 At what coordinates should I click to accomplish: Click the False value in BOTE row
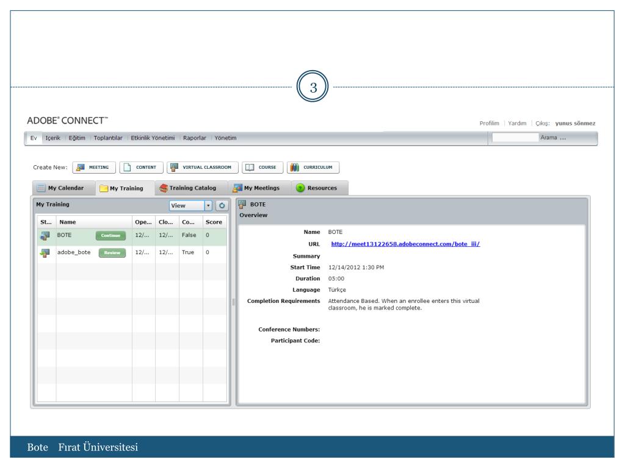pyautogui.click(x=189, y=235)
